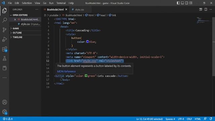Toggle the bottom panel layout icon
Screen dimensions: 215x121
pos(182,3)
